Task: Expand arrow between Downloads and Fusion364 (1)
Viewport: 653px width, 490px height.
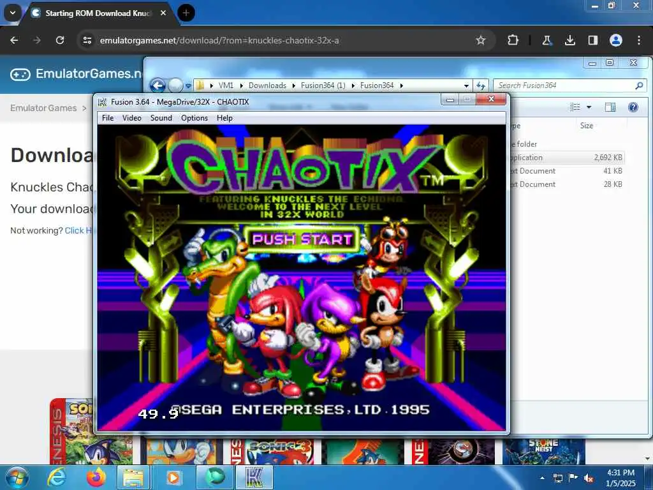Action: click(x=293, y=85)
